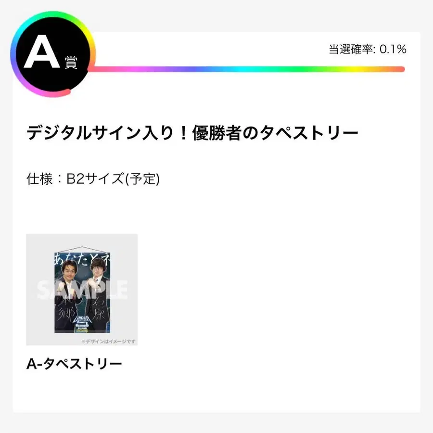Click the rainbow gradient divider line

tap(250, 69)
